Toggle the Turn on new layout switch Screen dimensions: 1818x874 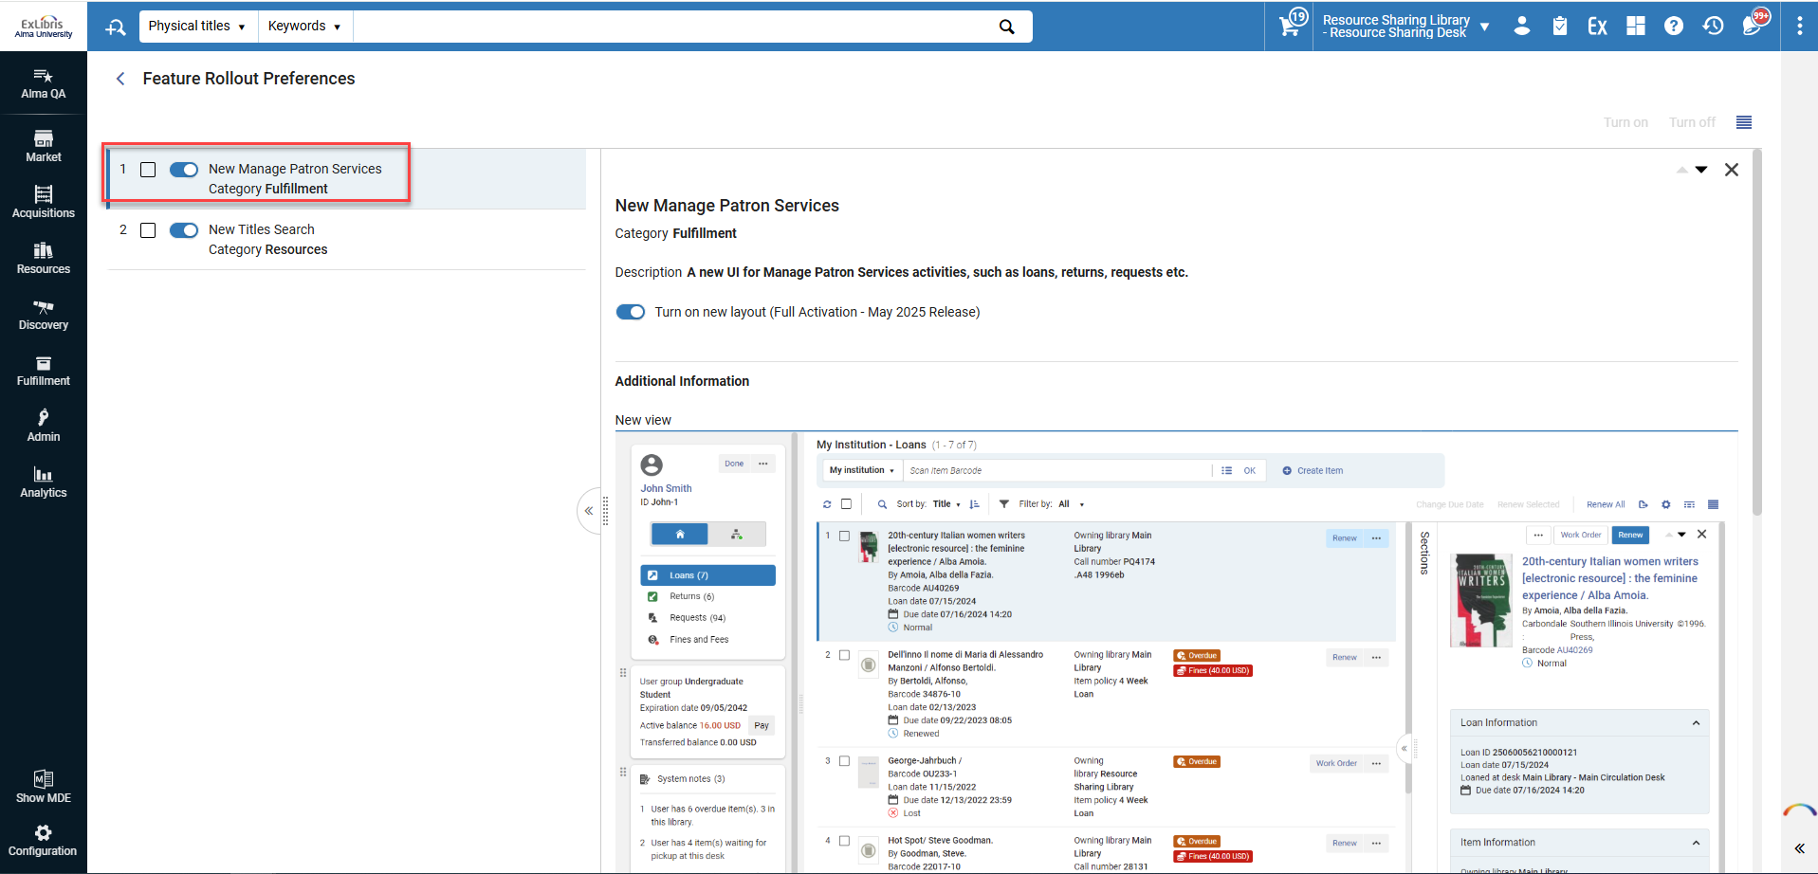click(x=631, y=312)
